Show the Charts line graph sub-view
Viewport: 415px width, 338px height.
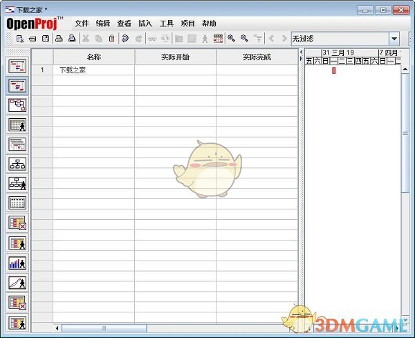(x=17, y=283)
